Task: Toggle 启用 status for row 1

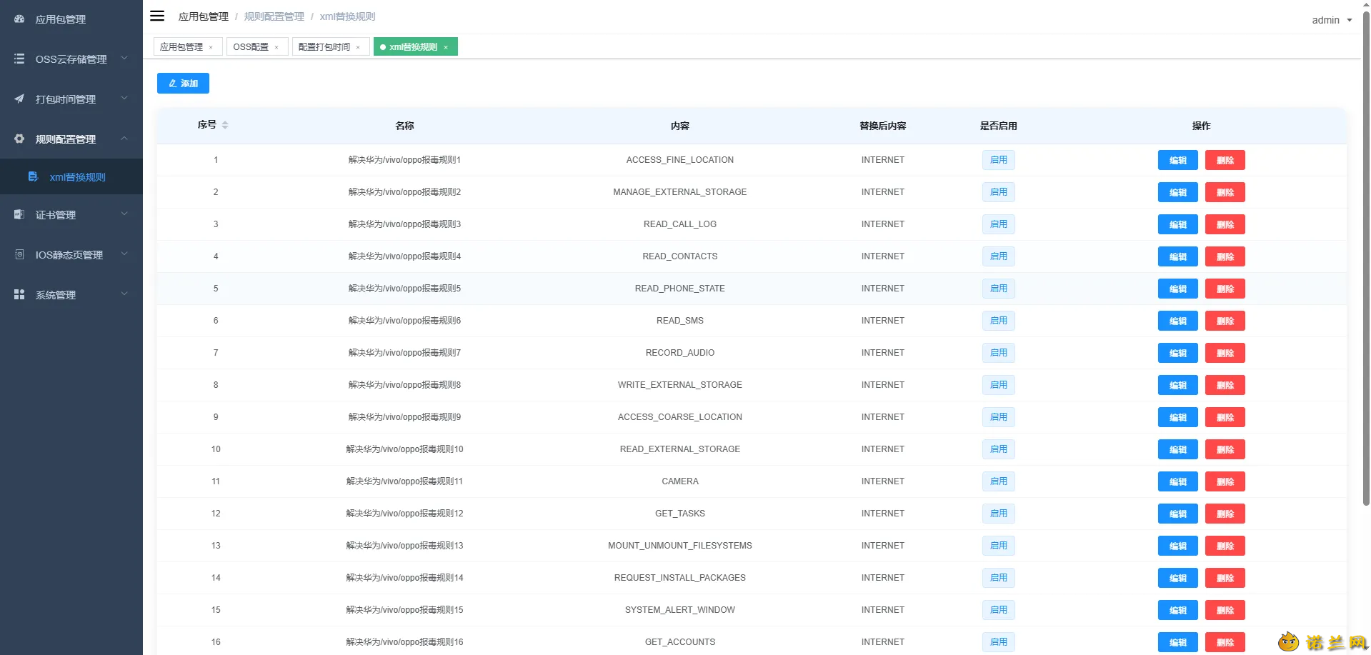Action: click(x=998, y=160)
